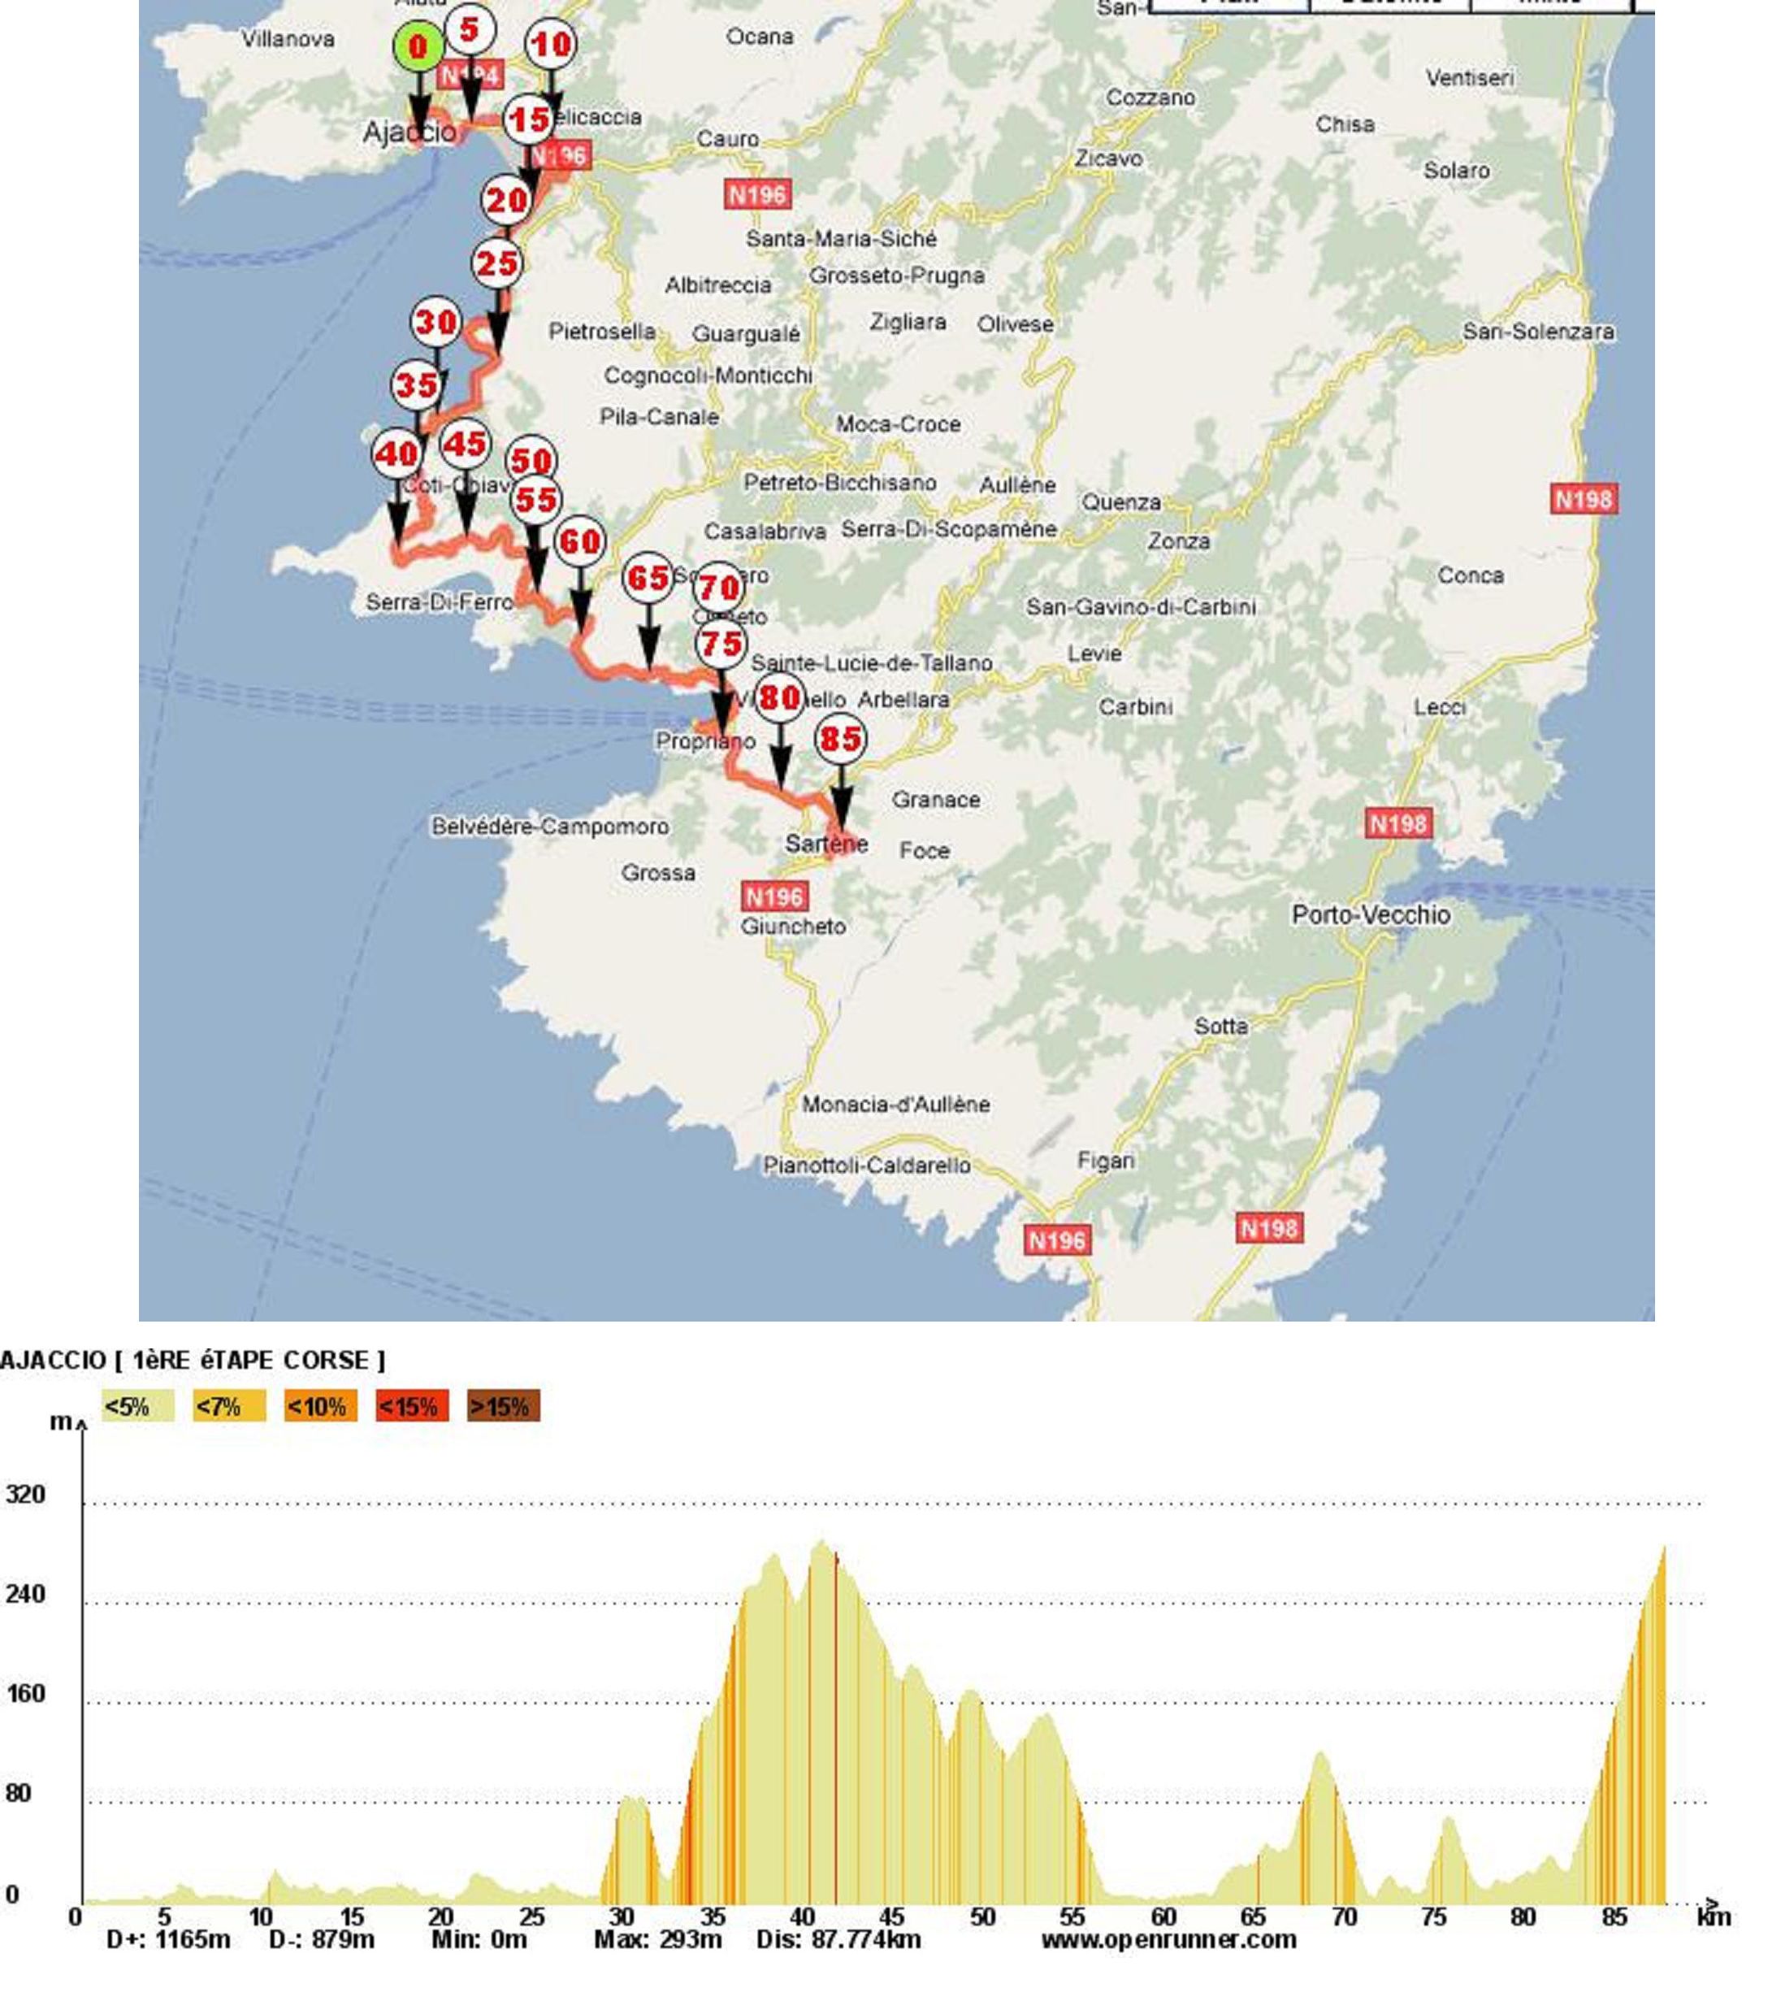The width and height of the screenshot is (1781, 1997).
Task: Click the >15% brown legend swatch
Action: coord(503,1407)
